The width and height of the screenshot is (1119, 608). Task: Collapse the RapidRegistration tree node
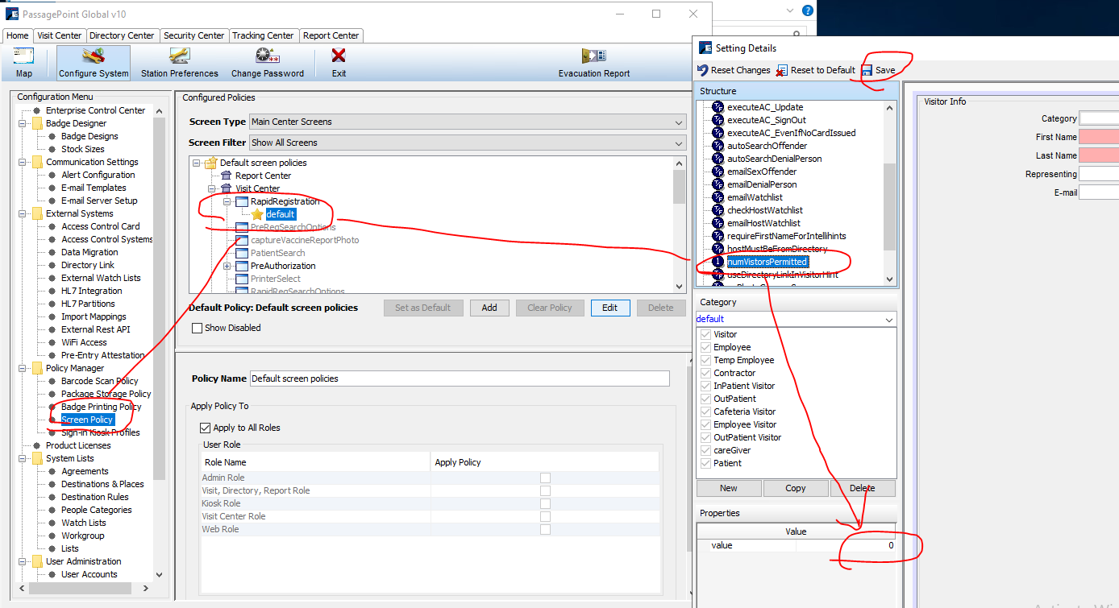pos(227,201)
